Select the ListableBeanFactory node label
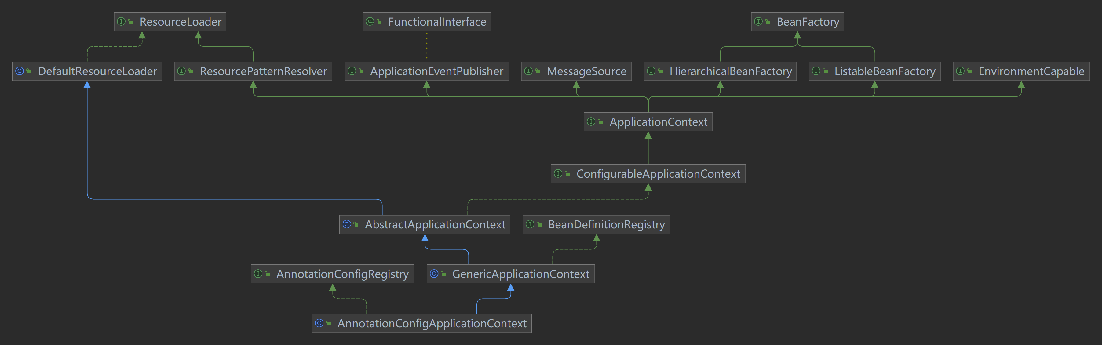 885,71
